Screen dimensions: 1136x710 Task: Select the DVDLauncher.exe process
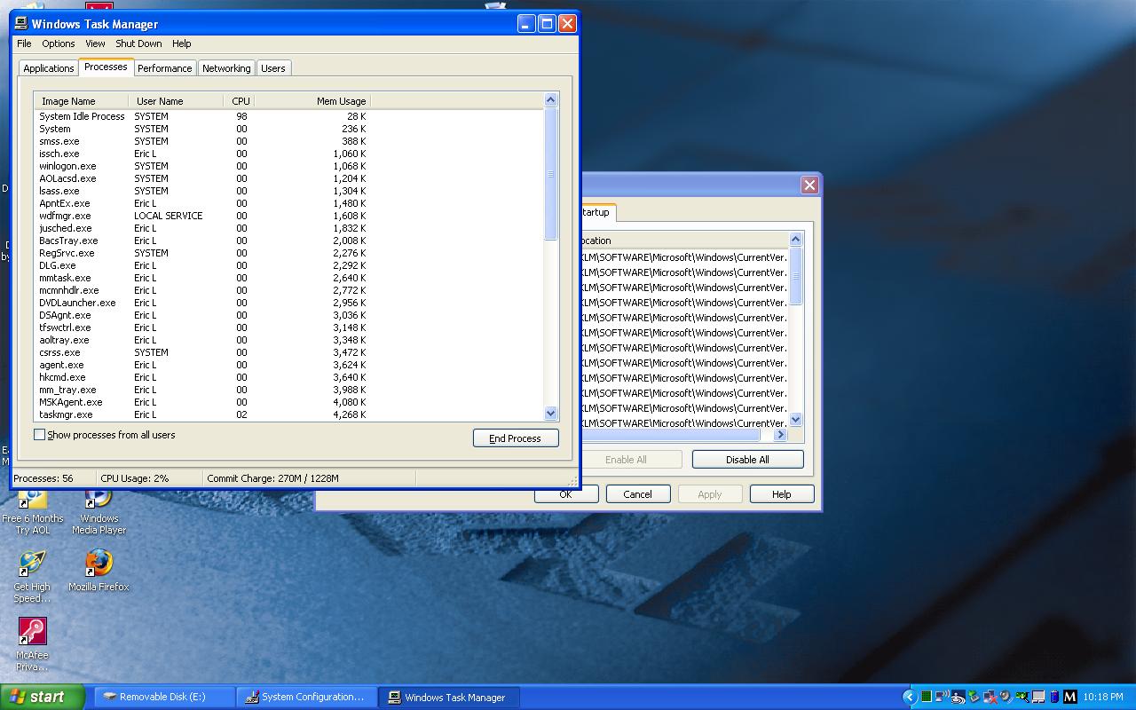tap(202, 303)
